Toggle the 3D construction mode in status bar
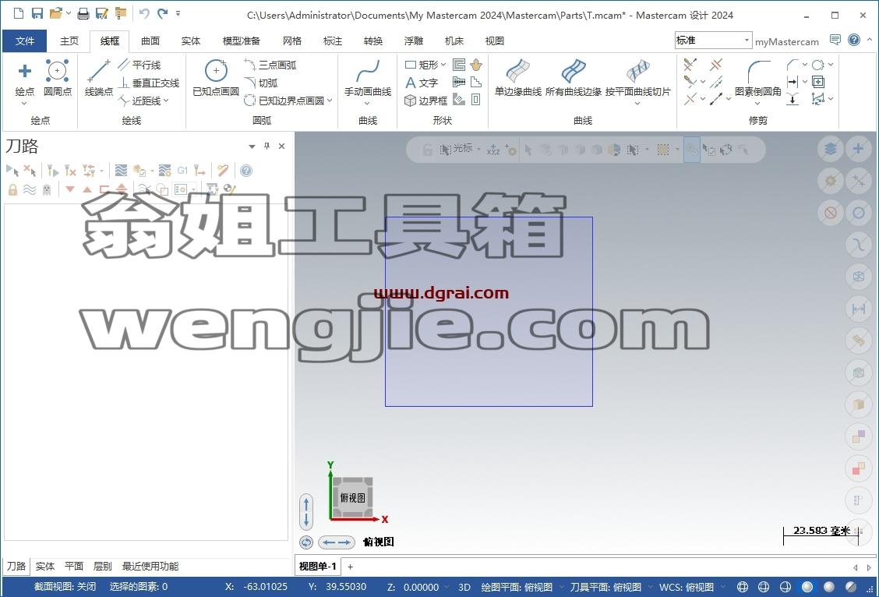 (464, 587)
